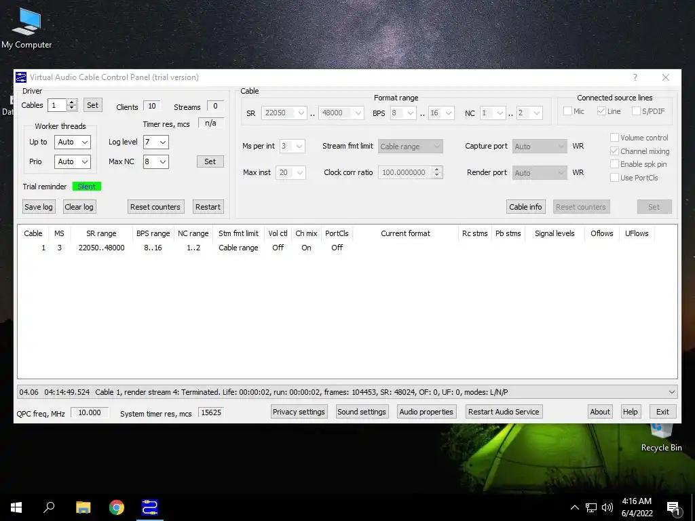Enable the Use PortCls checkbox

click(x=614, y=178)
